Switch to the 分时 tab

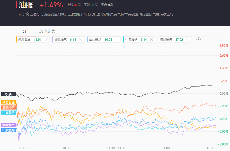pyautogui.click(x=26, y=31)
